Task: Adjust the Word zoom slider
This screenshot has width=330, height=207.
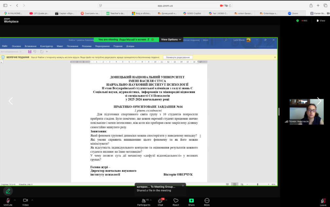Action: tap(258, 184)
